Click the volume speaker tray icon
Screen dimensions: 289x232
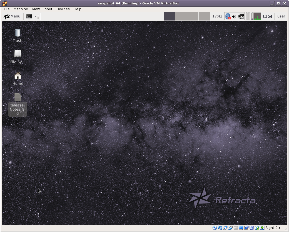click(234, 17)
